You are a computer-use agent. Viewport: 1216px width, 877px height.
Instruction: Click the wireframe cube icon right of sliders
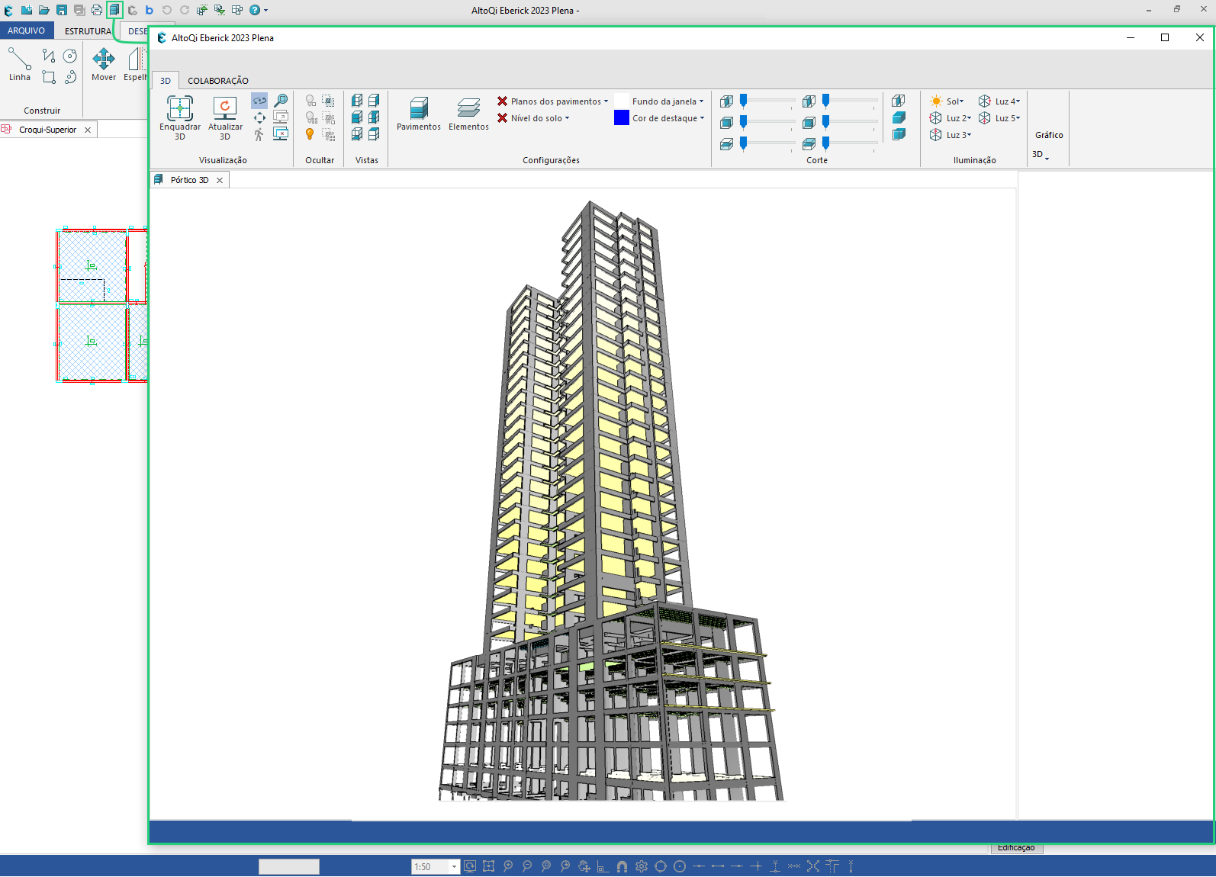[899, 101]
